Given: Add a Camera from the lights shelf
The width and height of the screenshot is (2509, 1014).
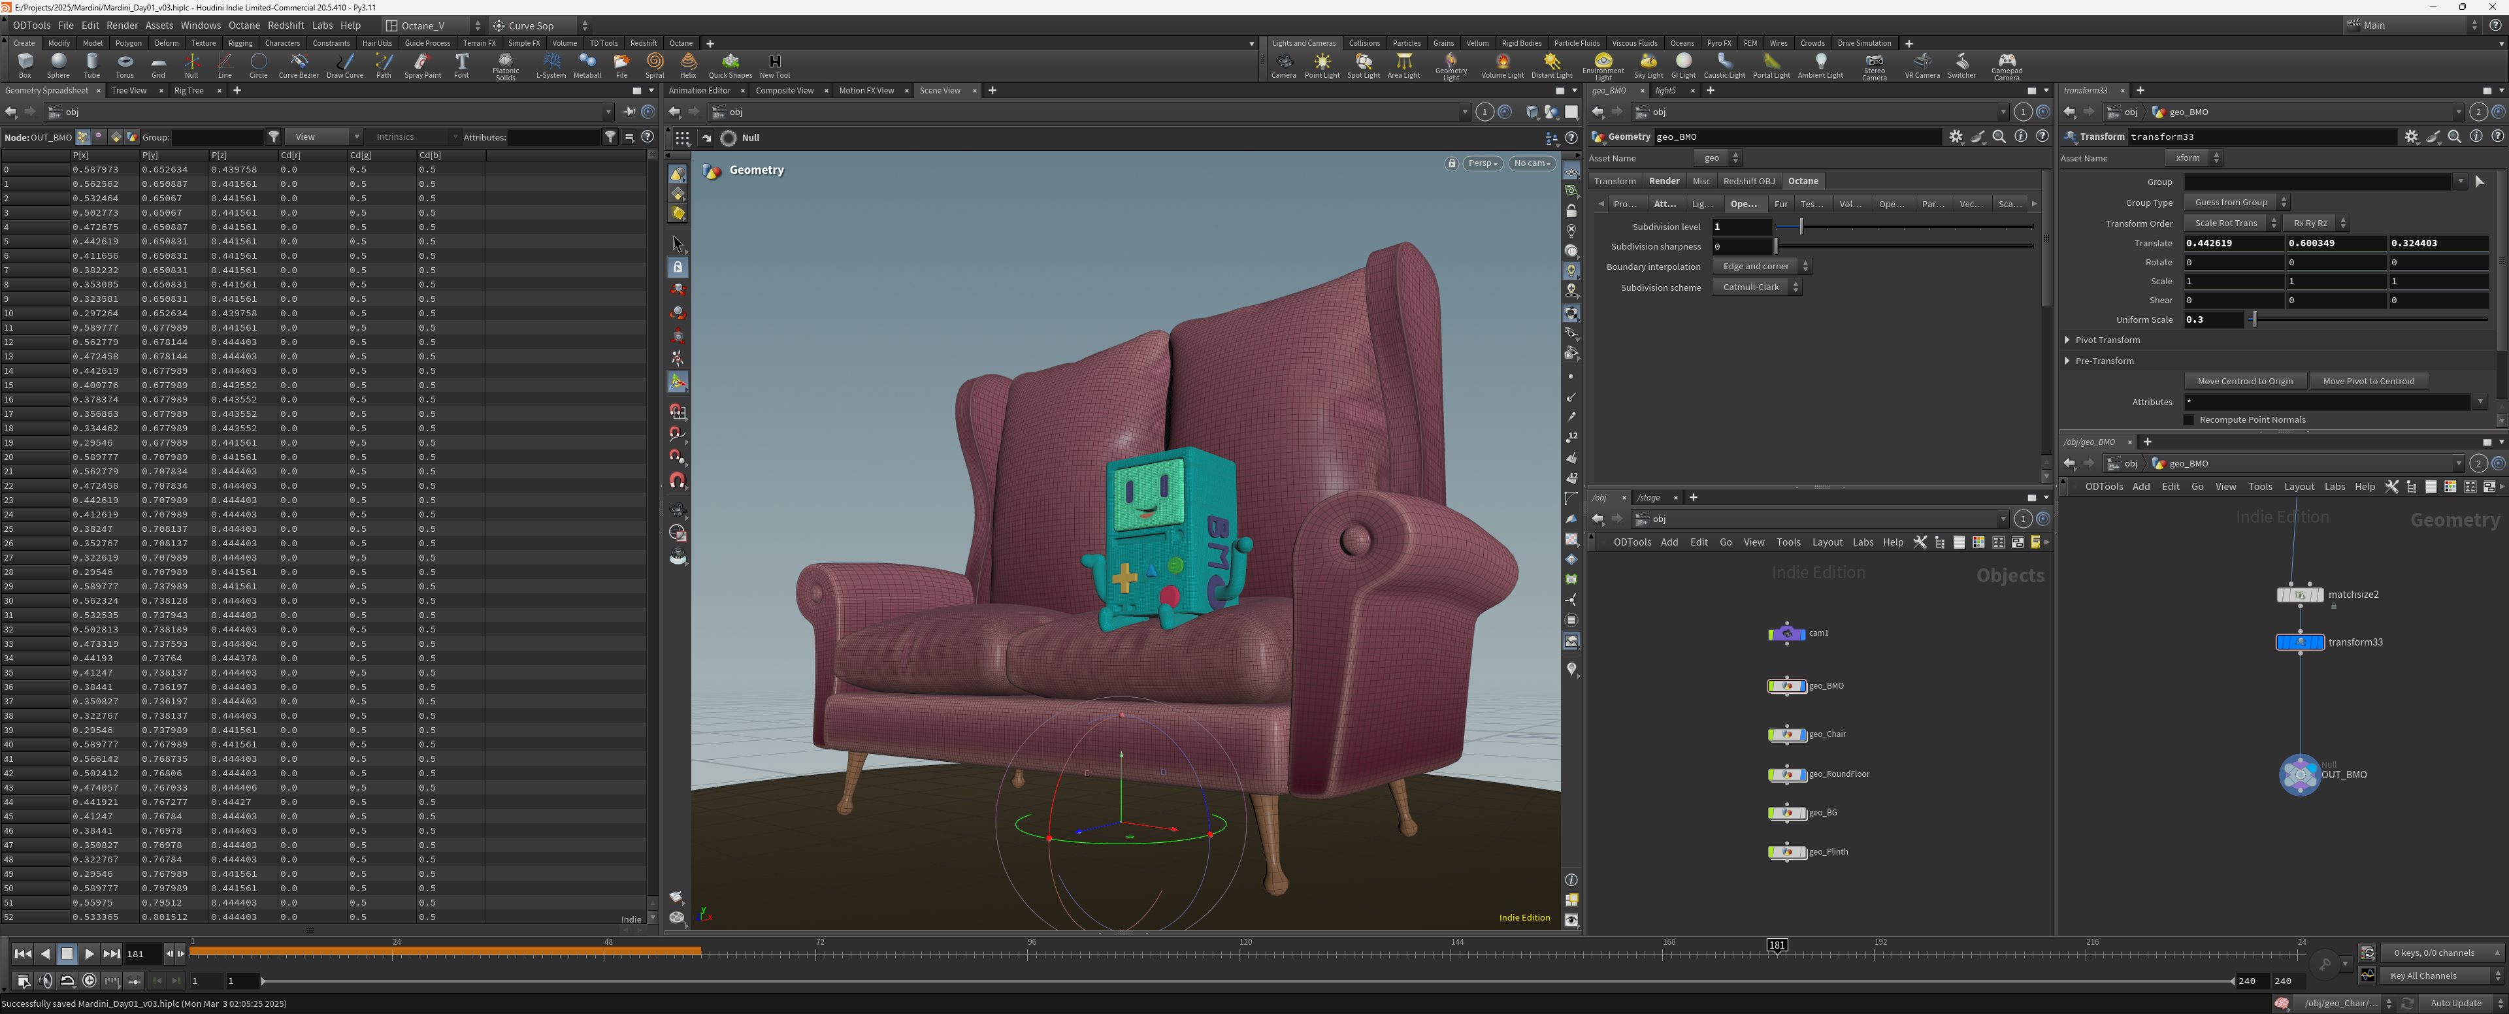Looking at the screenshot, I should (1284, 65).
